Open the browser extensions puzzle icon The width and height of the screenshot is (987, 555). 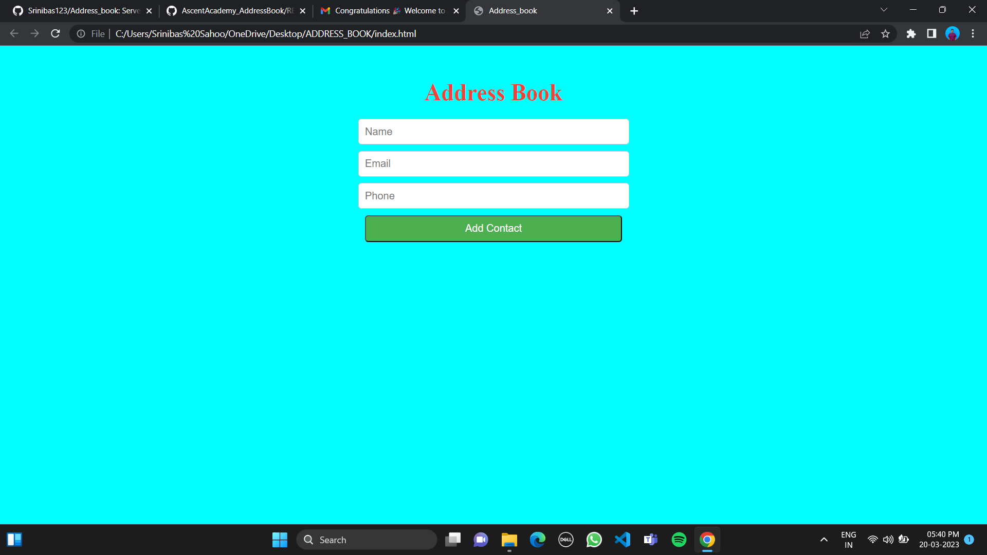(x=911, y=33)
